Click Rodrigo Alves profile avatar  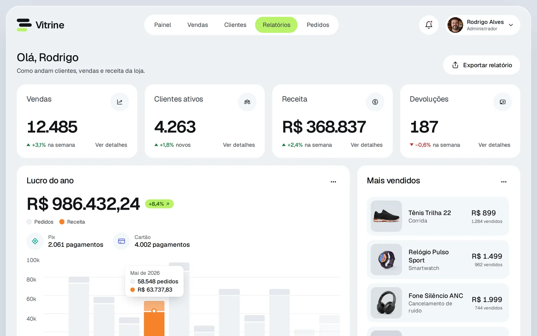[455, 25]
